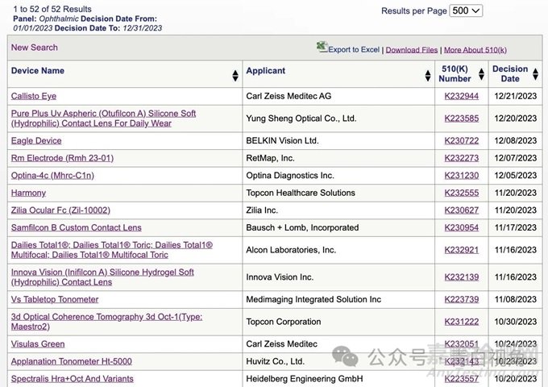
Task: Click the Excel icon beside Export to Excel
Action: 322,48
